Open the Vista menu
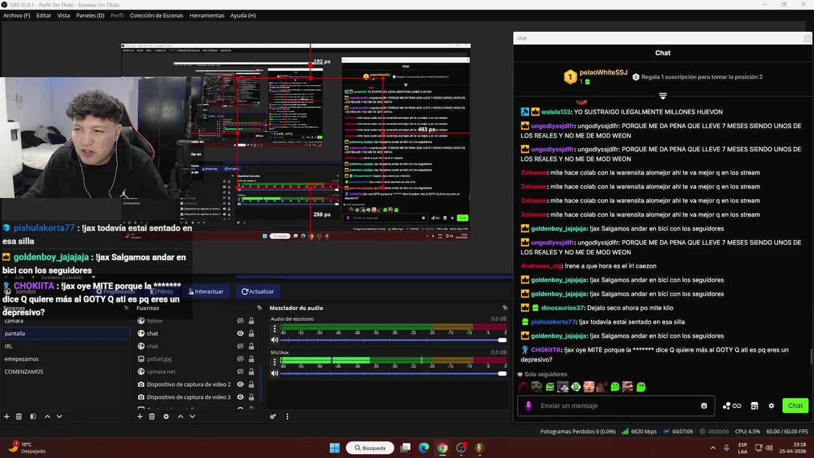 pyautogui.click(x=64, y=15)
